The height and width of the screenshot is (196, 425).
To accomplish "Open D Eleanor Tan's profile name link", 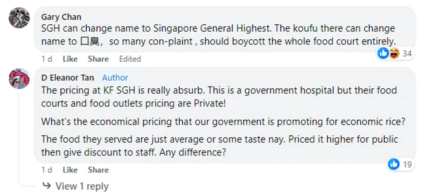I will 68,78.
